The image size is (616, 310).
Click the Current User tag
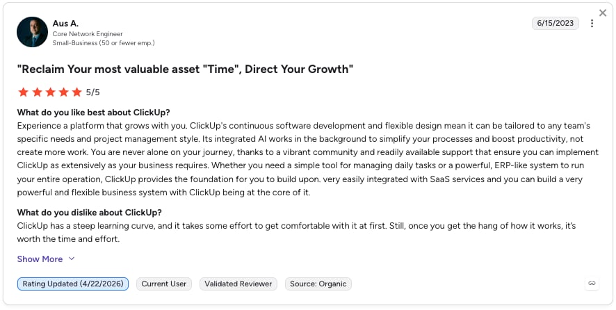pyautogui.click(x=164, y=284)
